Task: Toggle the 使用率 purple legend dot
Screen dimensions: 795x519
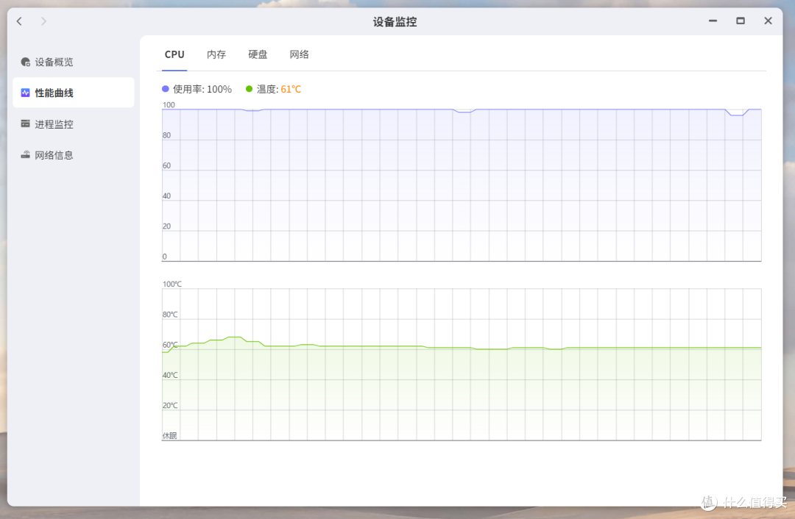Action: 166,89
